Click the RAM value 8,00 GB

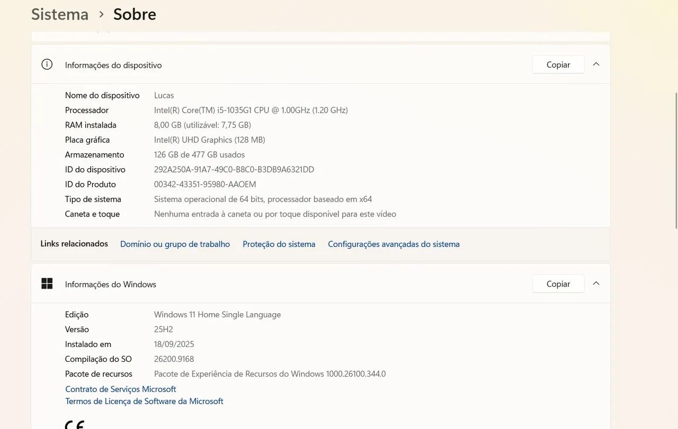point(202,125)
